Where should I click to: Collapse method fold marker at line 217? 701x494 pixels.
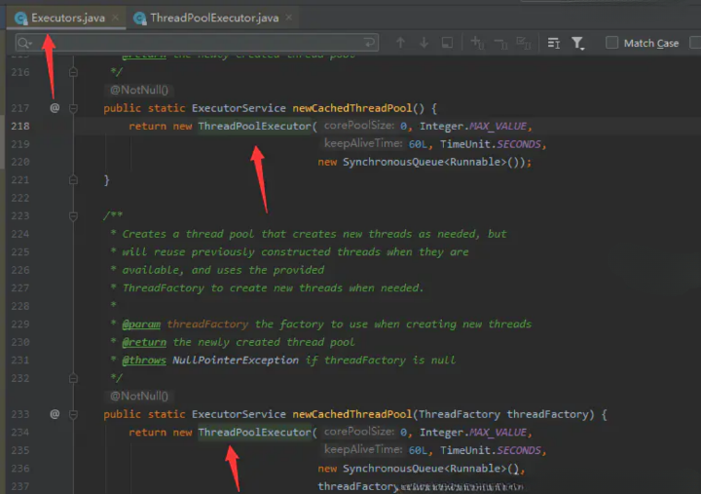pos(73,108)
